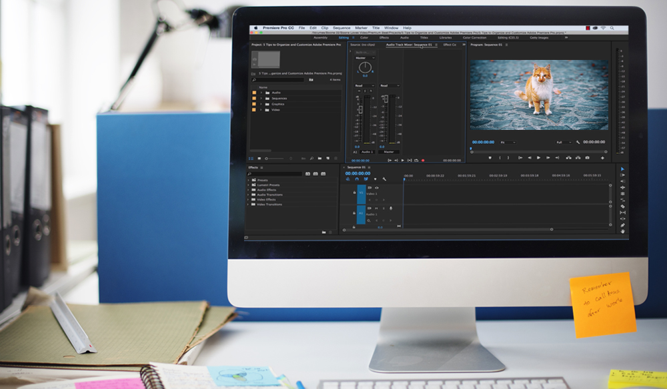This screenshot has height=389, width=667.
Task: Click the Settings wrench in the Program Monitor
Action: point(578,143)
